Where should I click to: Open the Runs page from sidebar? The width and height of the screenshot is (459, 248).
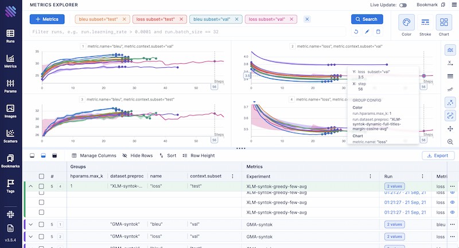10,36
